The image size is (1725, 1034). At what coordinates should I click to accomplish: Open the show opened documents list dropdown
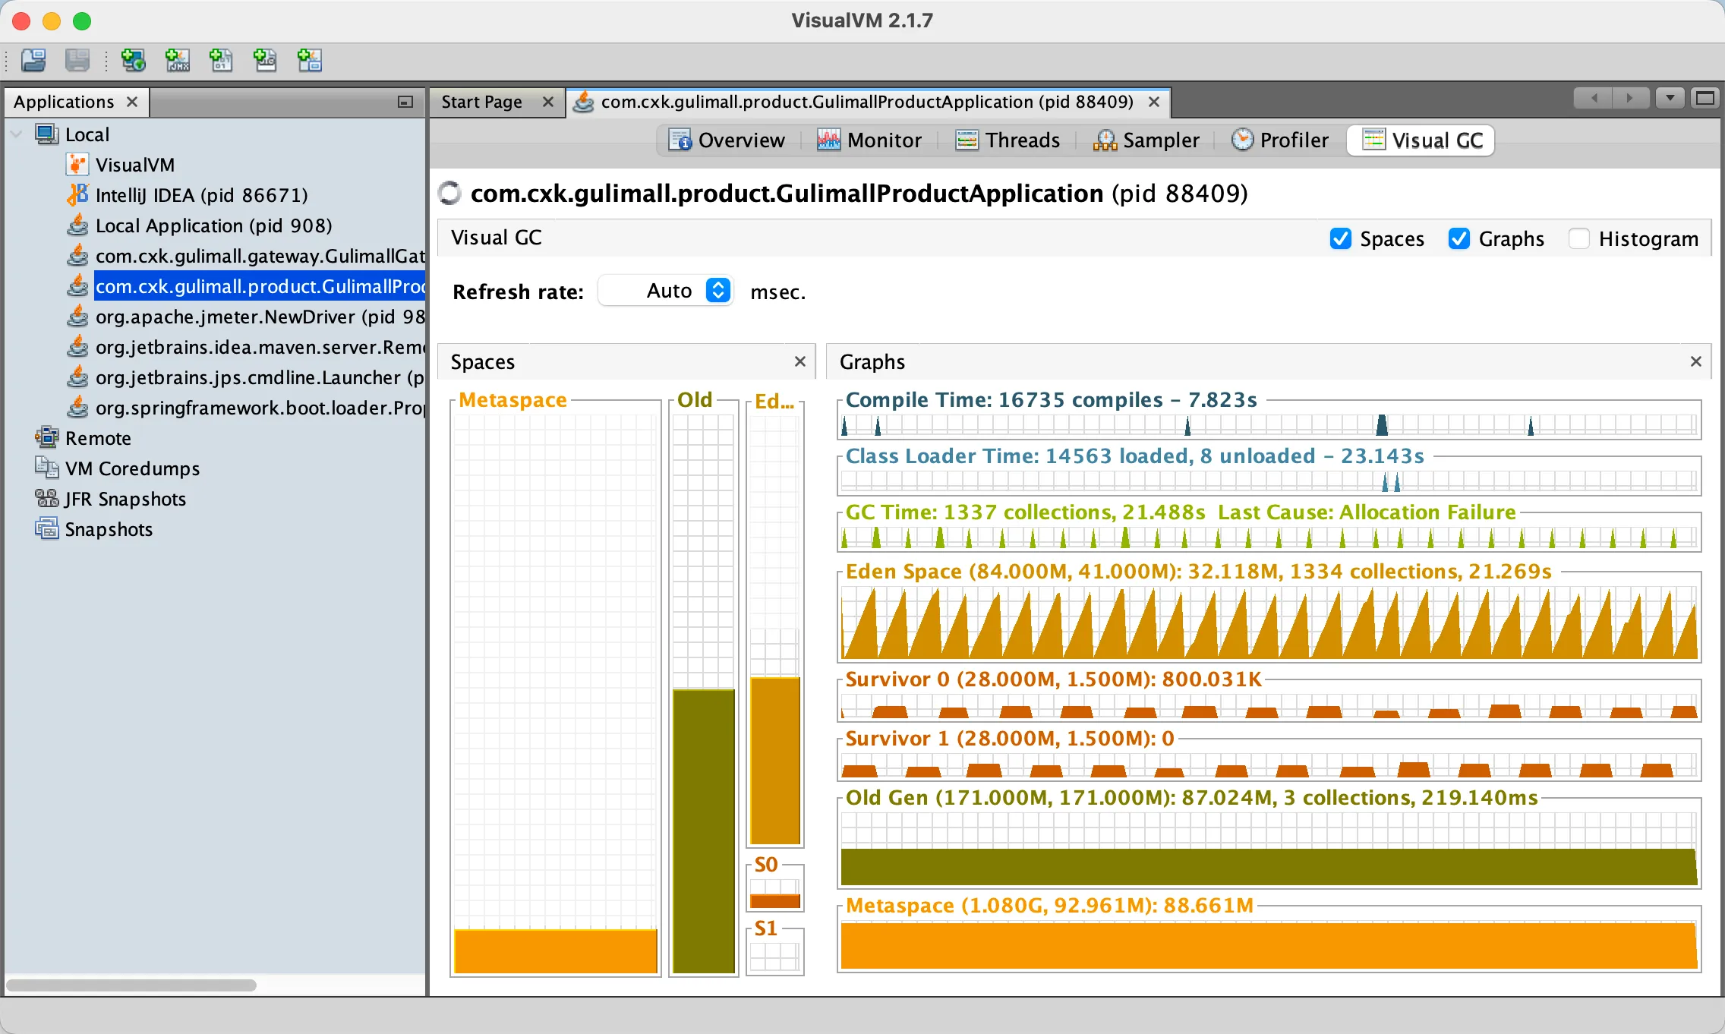[x=1670, y=99]
